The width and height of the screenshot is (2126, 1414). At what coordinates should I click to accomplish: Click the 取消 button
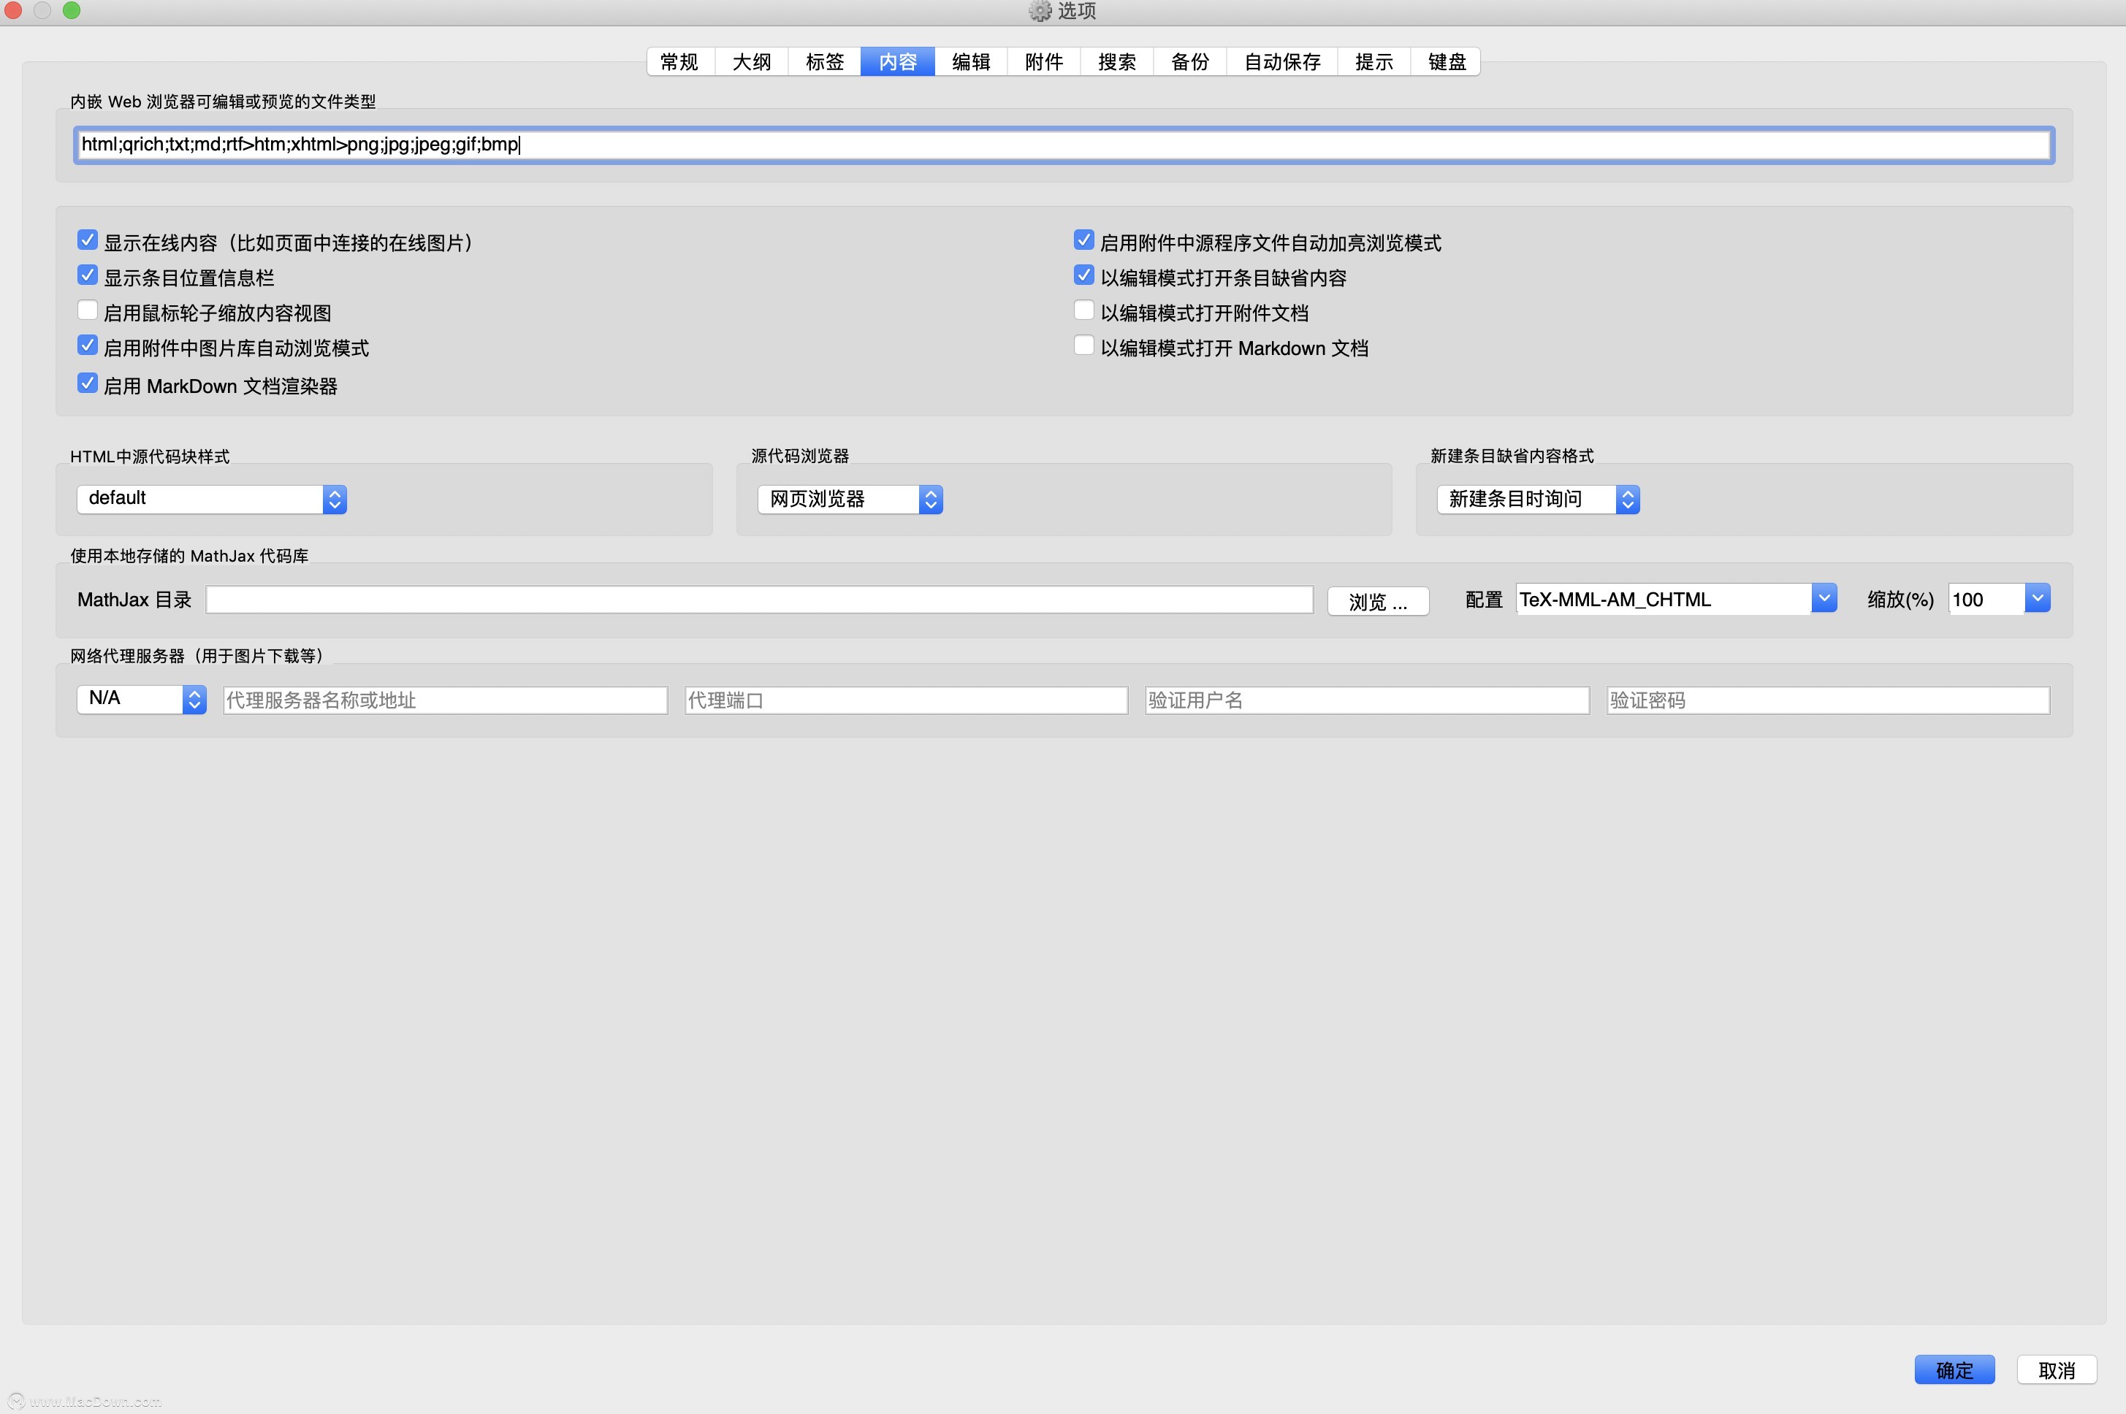tap(2057, 1370)
